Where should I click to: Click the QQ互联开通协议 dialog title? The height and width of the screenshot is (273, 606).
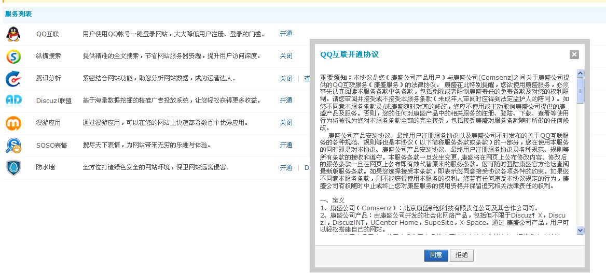click(x=349, y=54)
